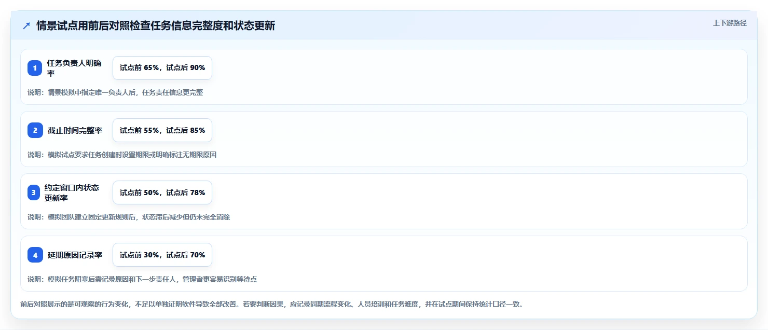Click the note about 下一步责任人
This screenshot has height=330, width=768.
coord(142,279)
